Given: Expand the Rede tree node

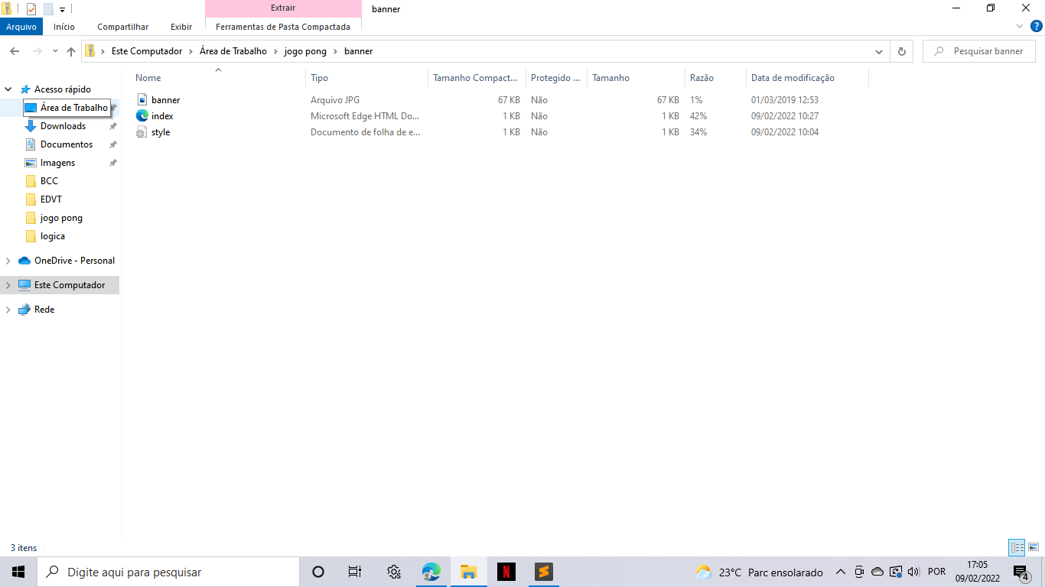Looking at the screenshot, I should pos(8,310).
